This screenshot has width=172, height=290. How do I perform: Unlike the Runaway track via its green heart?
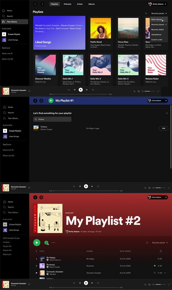click(x=155, y=266)
